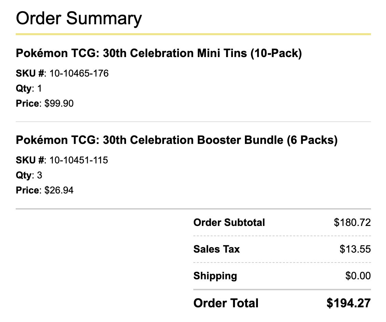Select the Mini Tins (10-Pack) product title
This screenshot has width=386, height=322.
(x=159, y=53)
